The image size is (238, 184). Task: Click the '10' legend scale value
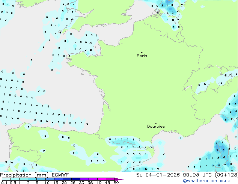(x=47, y=182)
